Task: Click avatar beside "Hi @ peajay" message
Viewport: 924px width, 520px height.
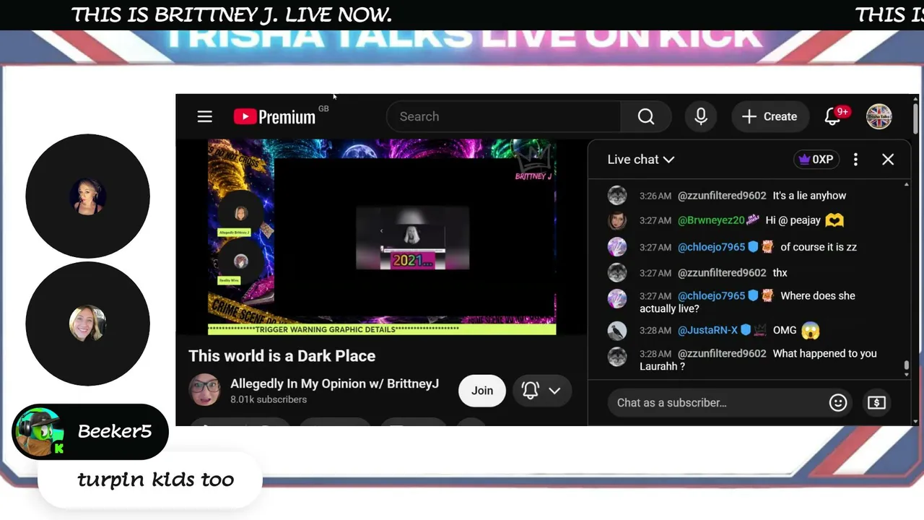Action: (617, 220)
